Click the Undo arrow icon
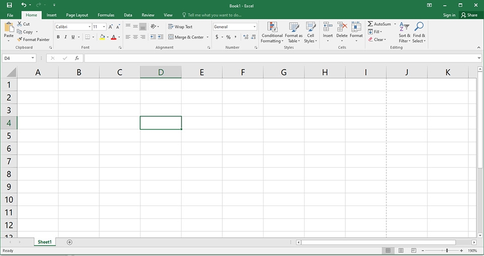Image resolution: width=484 pixels, height=256 pixels. click(24, 5)
